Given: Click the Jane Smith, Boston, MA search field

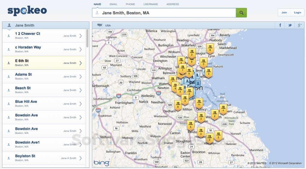Looking at the screenshot, I should pos(164,13).
